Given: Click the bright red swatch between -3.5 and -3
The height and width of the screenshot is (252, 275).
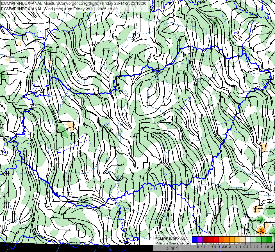Looking at the screenshot, I should 216,240.
